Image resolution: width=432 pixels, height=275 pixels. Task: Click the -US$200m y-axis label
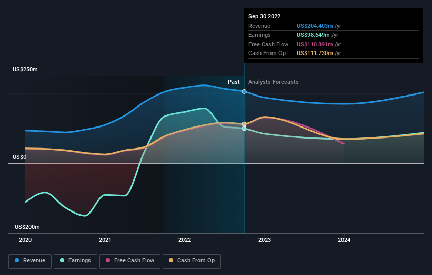[26, 227]
